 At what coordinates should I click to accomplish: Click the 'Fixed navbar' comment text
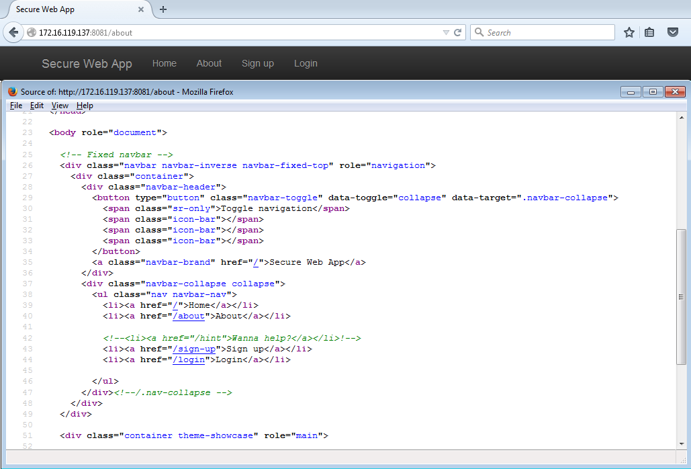pos(117,155)
